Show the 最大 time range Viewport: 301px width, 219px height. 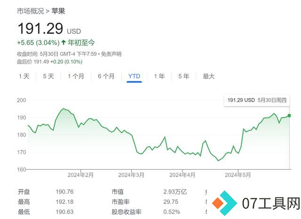(209, 76)
